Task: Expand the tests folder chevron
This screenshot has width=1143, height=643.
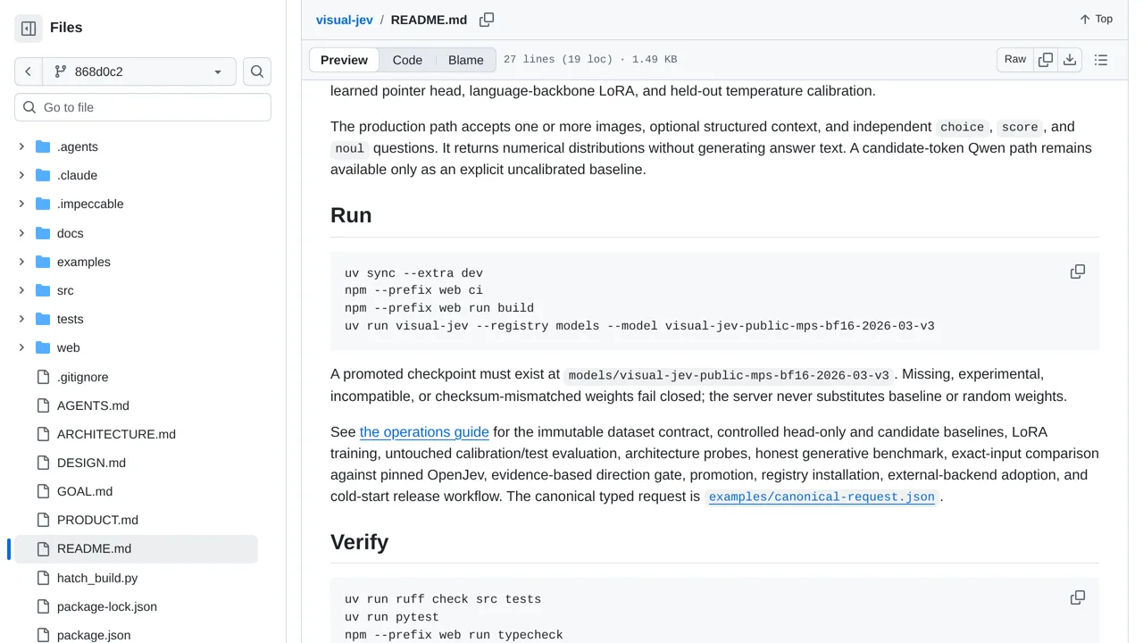Action: (x=21, y=319)
